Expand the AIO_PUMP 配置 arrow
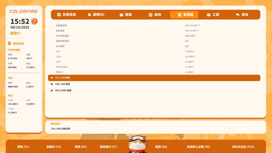 52,91
